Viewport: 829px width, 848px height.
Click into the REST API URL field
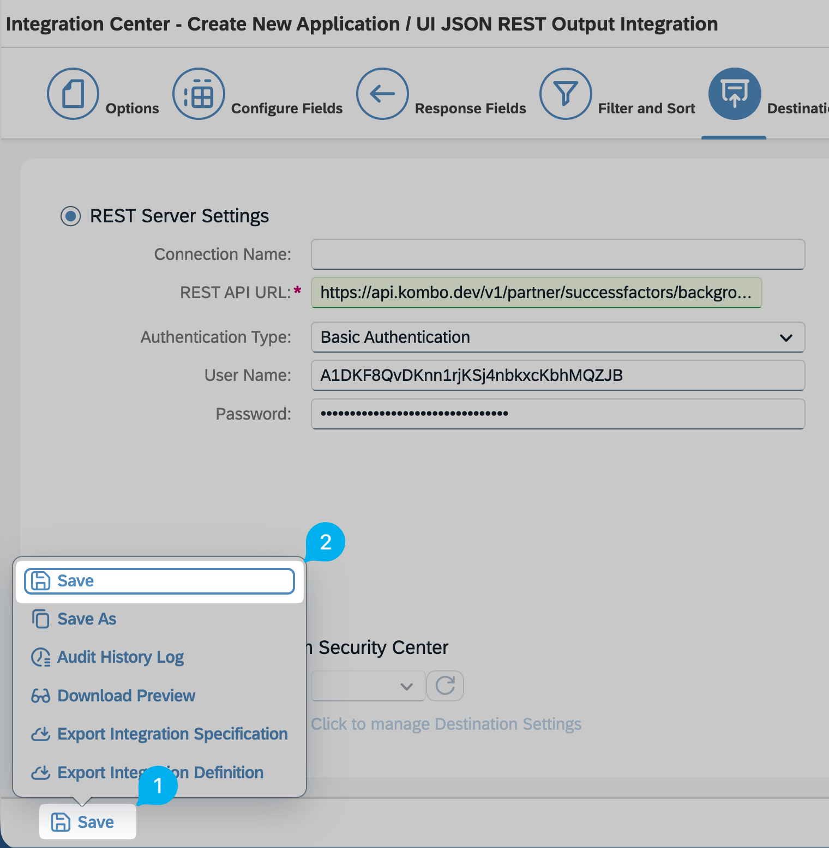(x=536, y=293)
